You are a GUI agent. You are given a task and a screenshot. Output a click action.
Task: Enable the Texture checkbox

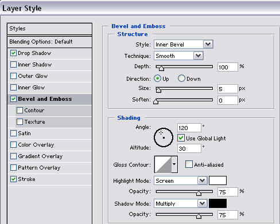[x=20, y=121]
